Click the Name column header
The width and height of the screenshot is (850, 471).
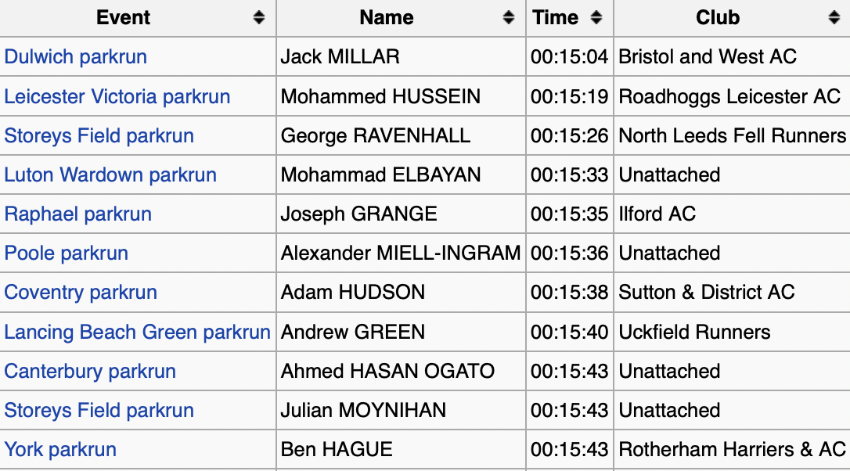[x=387, y=18]
